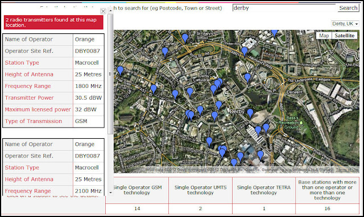Open the Derby, UK location dropdown
The image size is (364, 217).
[345, 24]
